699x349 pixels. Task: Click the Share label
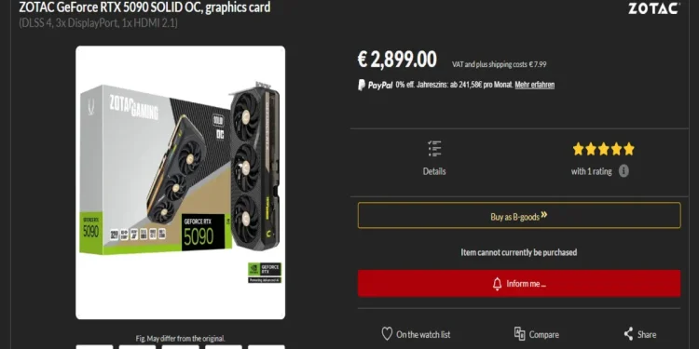[x=647, y=334]
